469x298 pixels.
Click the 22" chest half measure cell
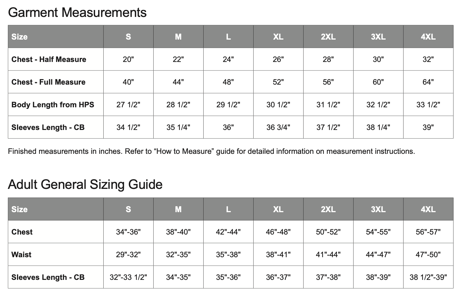pos(178,60)
